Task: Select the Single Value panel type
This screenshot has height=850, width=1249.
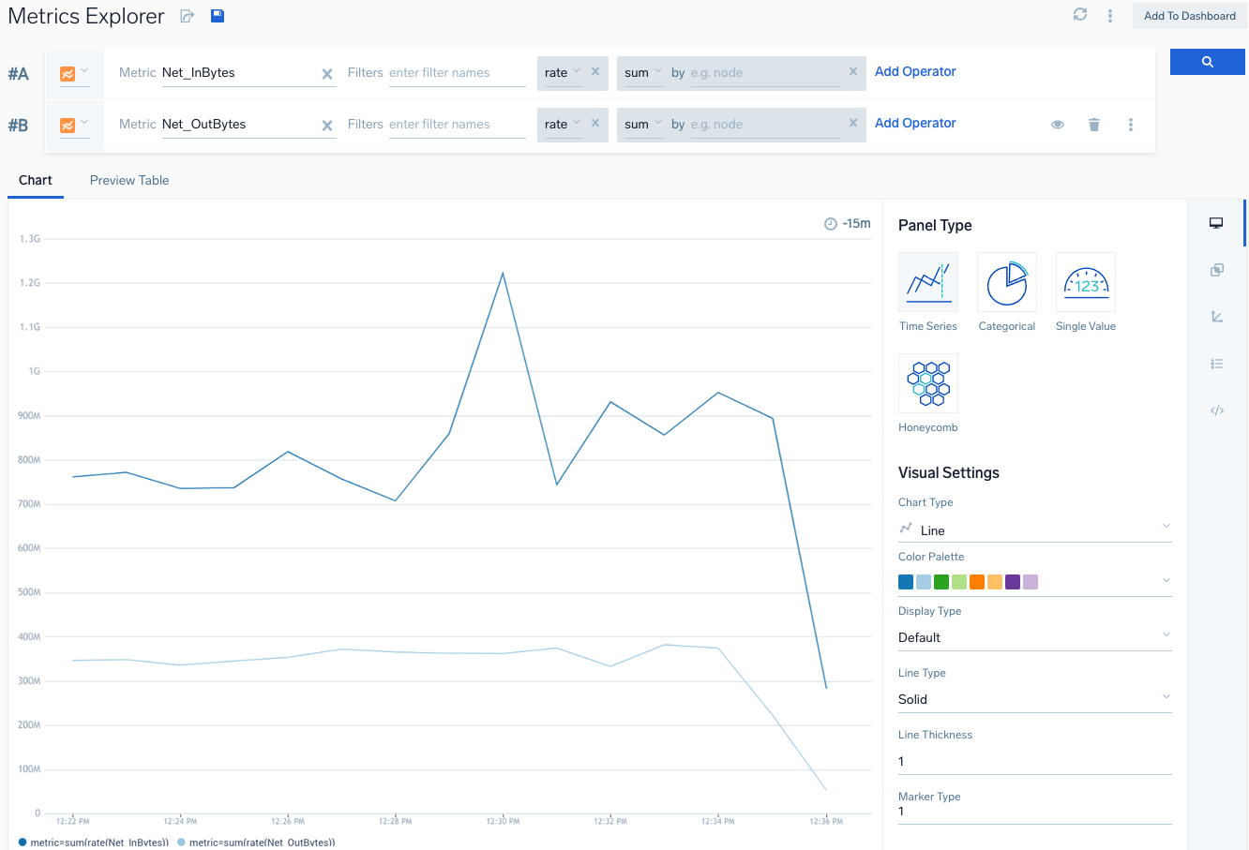Action: [1085, 283]
